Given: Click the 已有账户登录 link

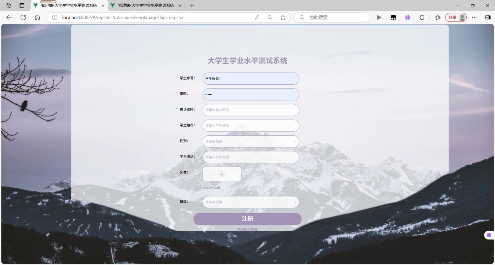Looking at the screenshot, I should pyautogui.click(x=247, y=230).
